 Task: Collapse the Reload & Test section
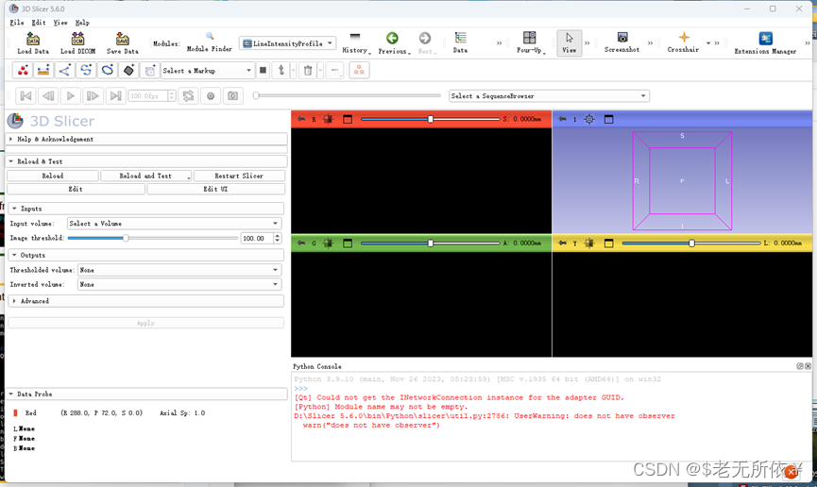146,161
